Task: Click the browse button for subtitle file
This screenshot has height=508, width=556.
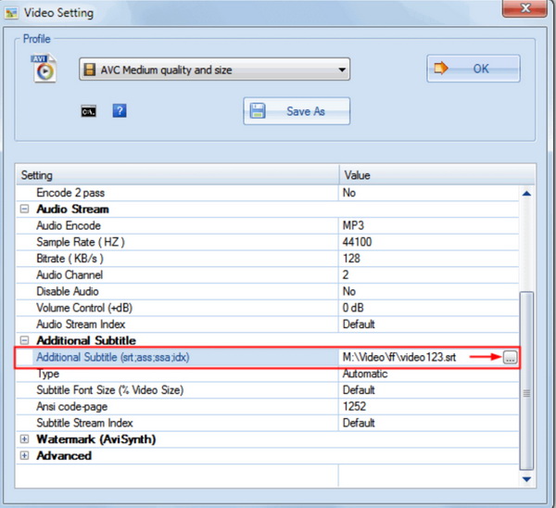Action: (x=510, y=358)
